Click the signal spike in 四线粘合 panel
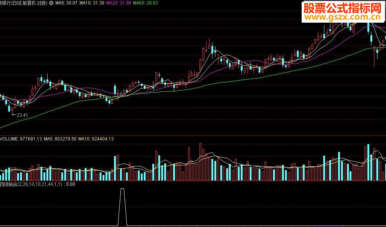Image resolution: width=386 pixels, height=227 pixels. click(122, 207)
